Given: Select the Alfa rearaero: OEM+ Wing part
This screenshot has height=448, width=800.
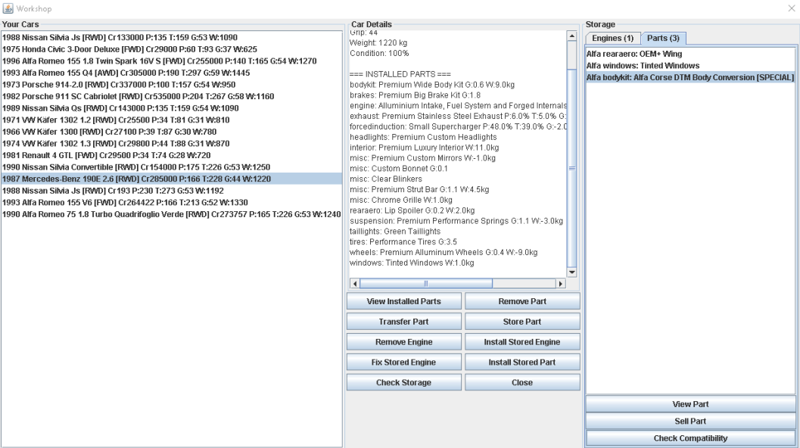Looking at the screenshot, I should coord(690,54).
